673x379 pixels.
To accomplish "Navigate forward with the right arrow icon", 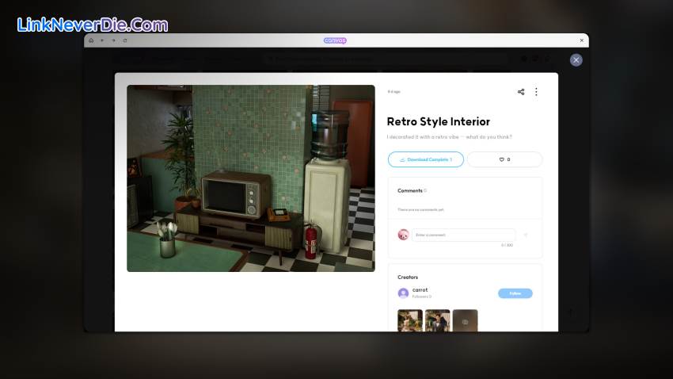I will (113, 40).
